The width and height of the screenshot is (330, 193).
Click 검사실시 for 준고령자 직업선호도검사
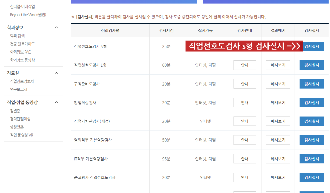pyautogui.click(x=312, y=177)
